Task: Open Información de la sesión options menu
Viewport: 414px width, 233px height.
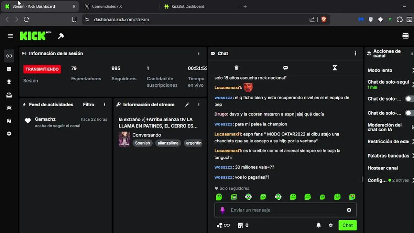Action: point(199,53)
